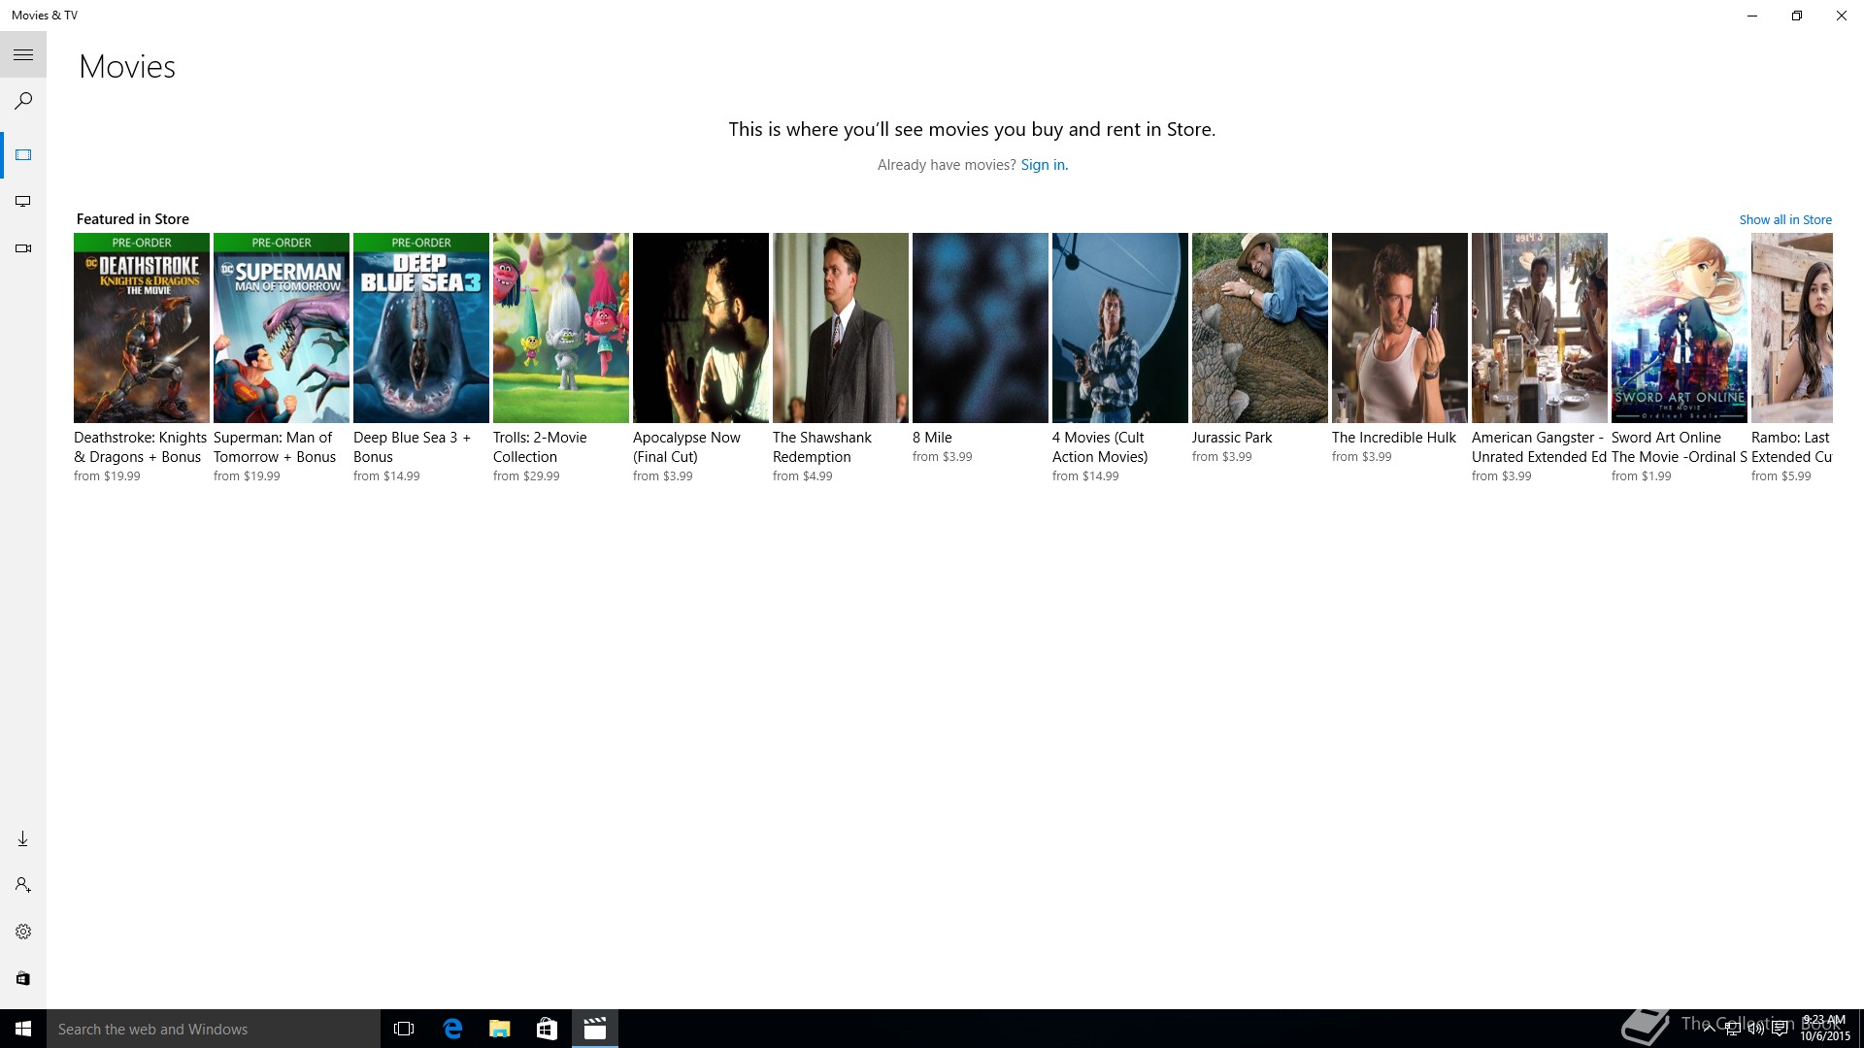Click the search magnifier icon in sidebar

[x=23, y=101]
